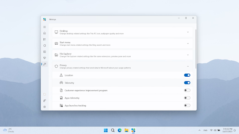Turn on Apps telemetry switch
The image size is (239, 134).
tap(187, 98)
